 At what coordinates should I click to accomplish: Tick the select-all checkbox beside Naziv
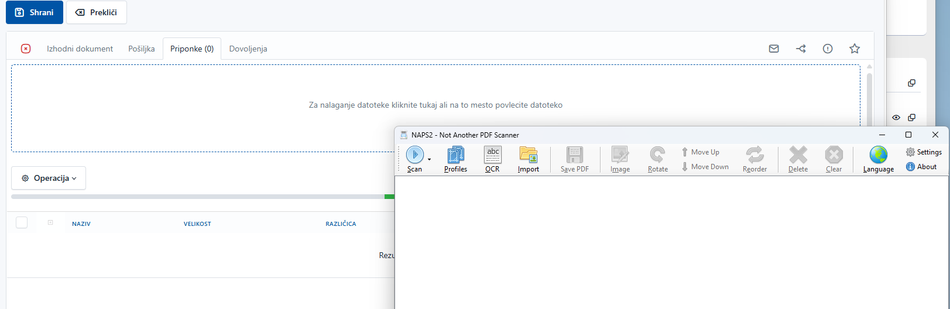22,222
